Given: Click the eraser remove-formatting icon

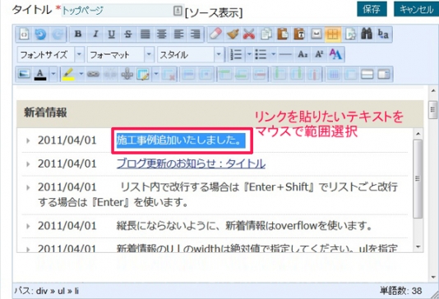Looking at the screenshot, I should pyautogui.click(x=216, y=34).
